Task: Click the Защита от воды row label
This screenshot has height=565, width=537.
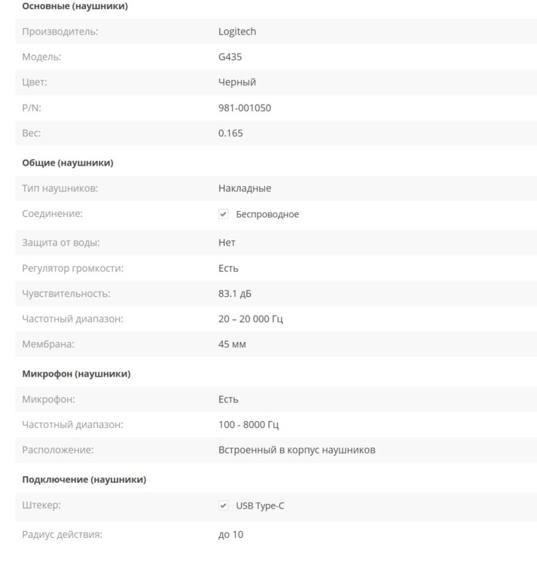Action: pos(61,243)
